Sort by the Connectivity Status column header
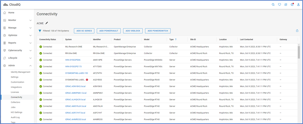The height and width of the screenshot is (124, 303). 48,39
